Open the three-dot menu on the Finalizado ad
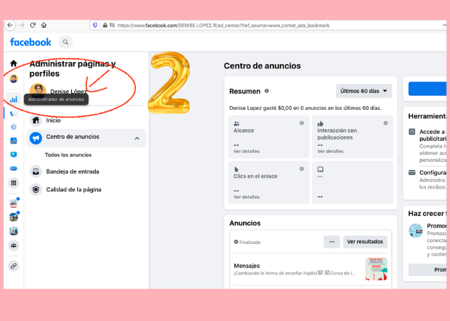450x321 pixels. pyautogui.click(x=332, y=241)
